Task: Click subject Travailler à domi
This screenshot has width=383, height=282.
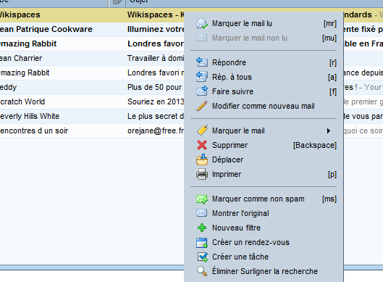Action: [x=156, y=58]
